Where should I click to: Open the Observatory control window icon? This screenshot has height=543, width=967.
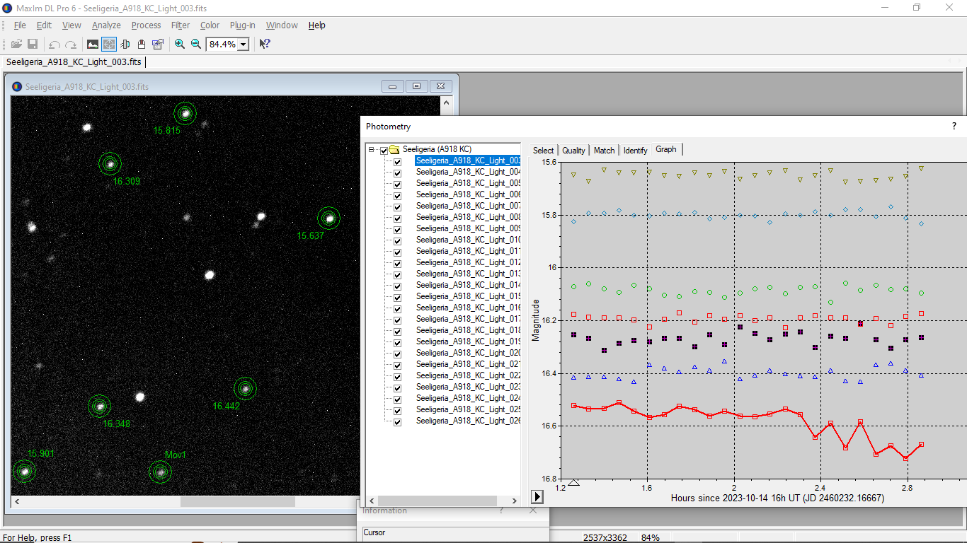[125, 44]
